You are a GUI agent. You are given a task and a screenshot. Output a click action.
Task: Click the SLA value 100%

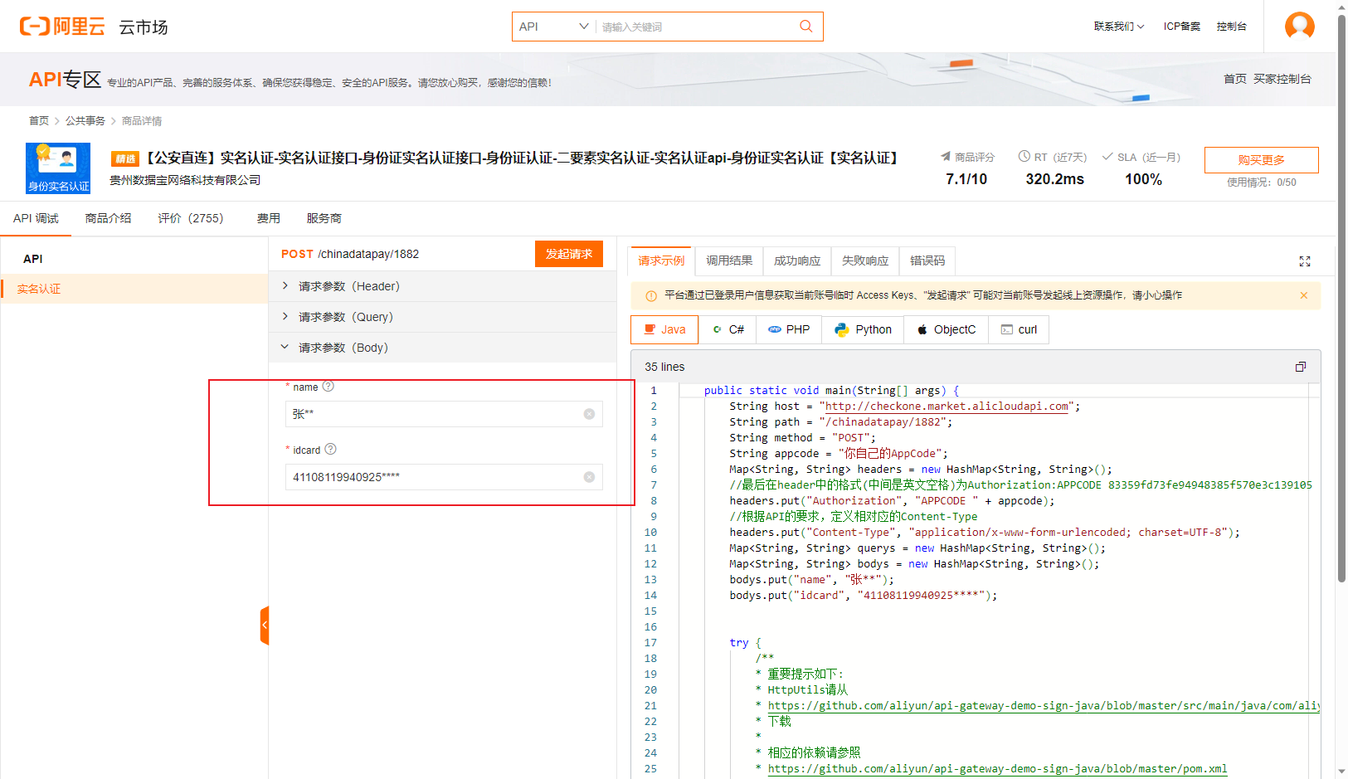click(x=1143, y=179)
